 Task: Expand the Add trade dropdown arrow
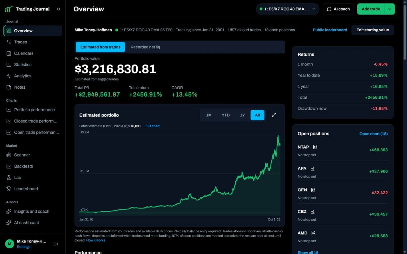point(390,9)
